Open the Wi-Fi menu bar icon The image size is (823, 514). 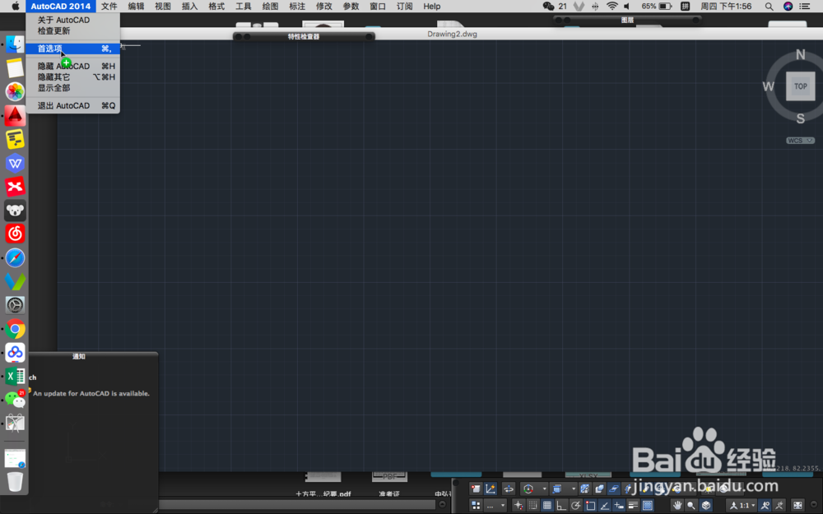coord(612,7)
